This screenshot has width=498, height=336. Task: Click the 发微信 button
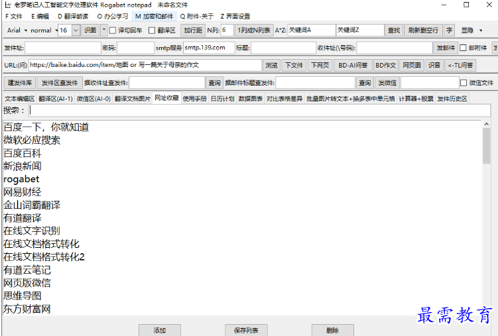coord(387,83)
